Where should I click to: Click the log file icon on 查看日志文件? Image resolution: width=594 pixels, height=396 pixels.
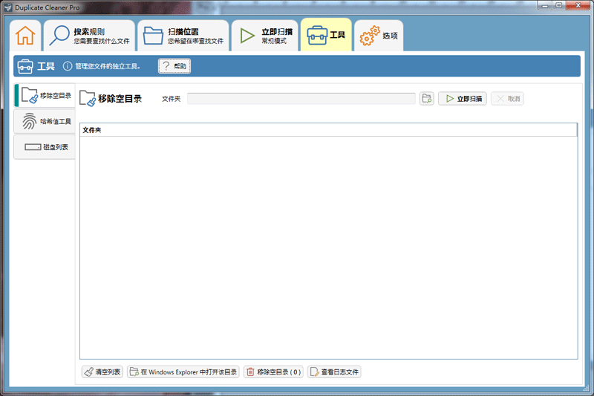314,372
